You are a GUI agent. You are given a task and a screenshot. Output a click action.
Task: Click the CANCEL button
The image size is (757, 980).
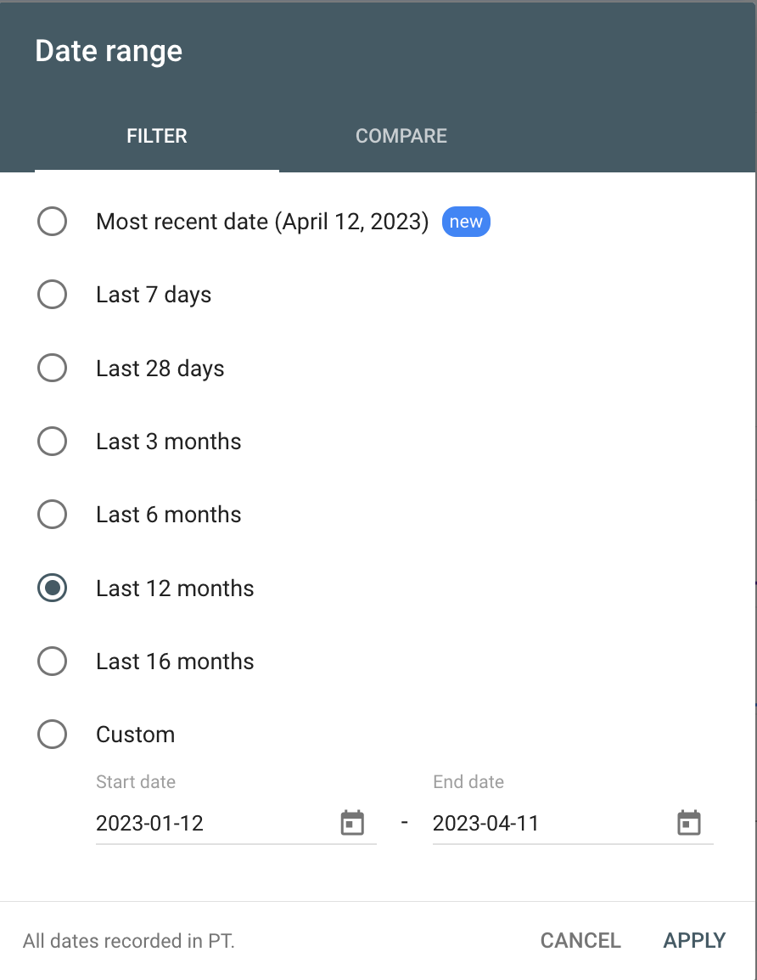pos(580,940)
